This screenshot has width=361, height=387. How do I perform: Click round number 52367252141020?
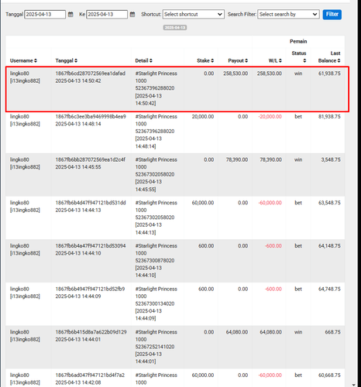point(155,347)
